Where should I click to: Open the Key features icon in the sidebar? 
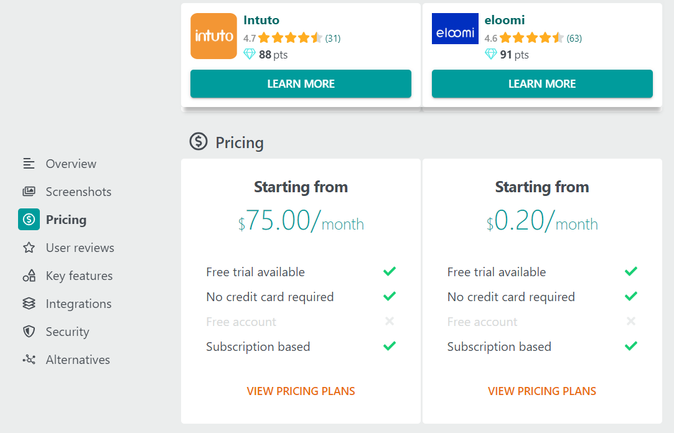(28, 275)
